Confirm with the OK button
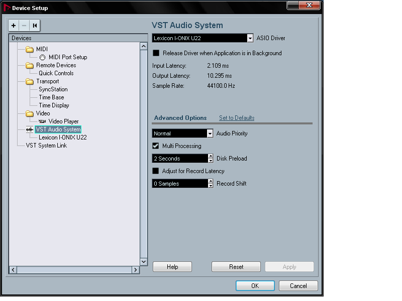 [255, 285]
